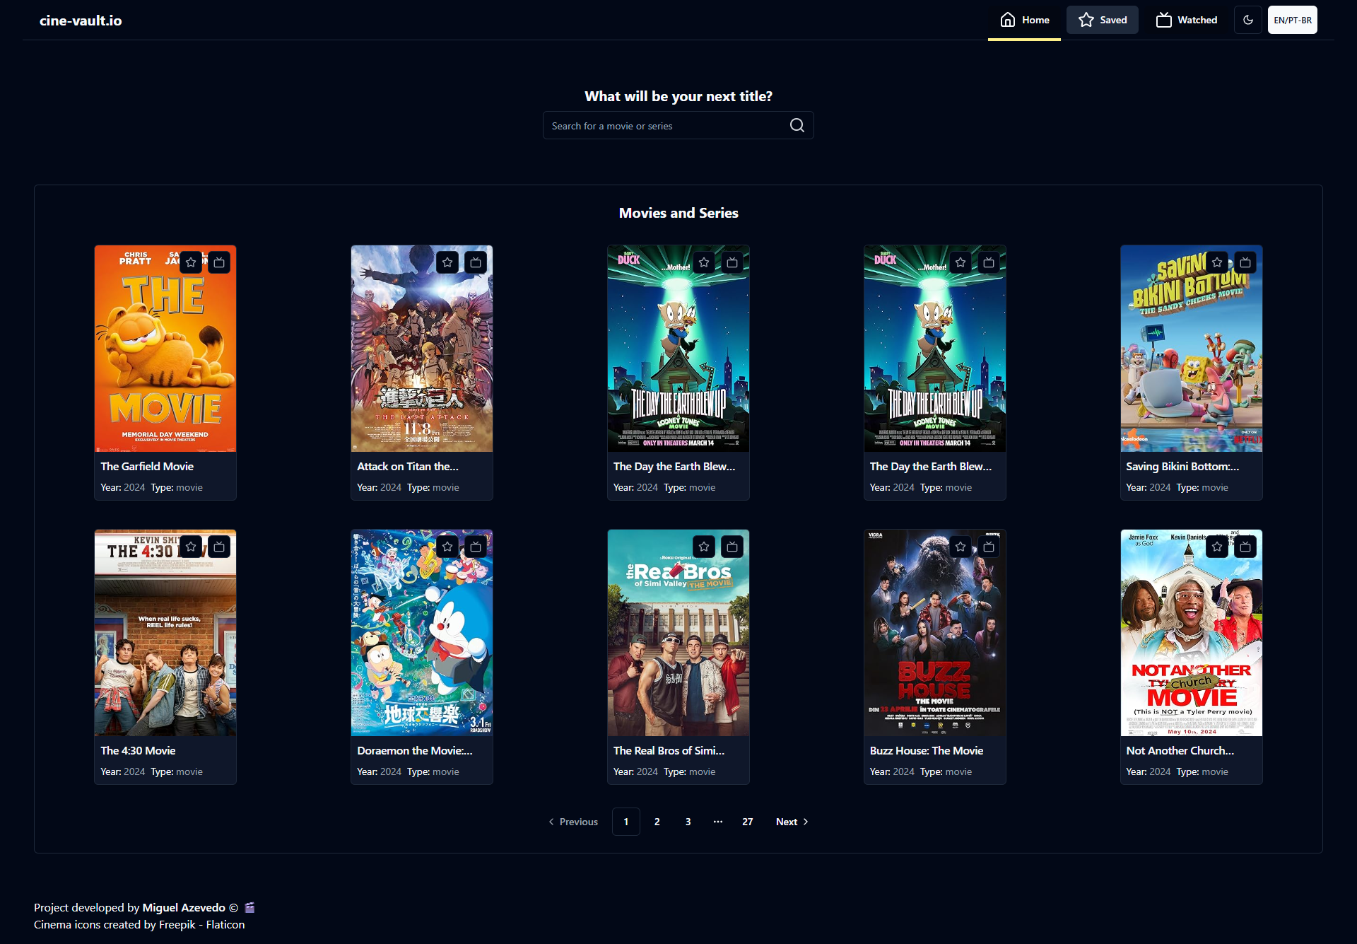This screenshot has height=944, width=1357.
Task: Open the Watched tab
Action: coord(1187,20)
